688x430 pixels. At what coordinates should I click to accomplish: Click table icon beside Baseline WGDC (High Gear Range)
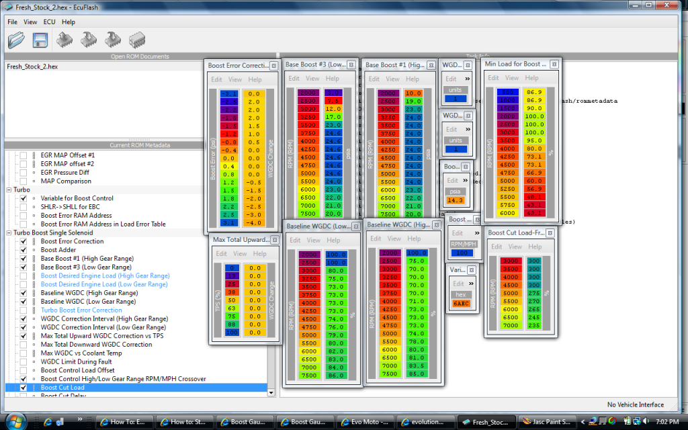34,293
